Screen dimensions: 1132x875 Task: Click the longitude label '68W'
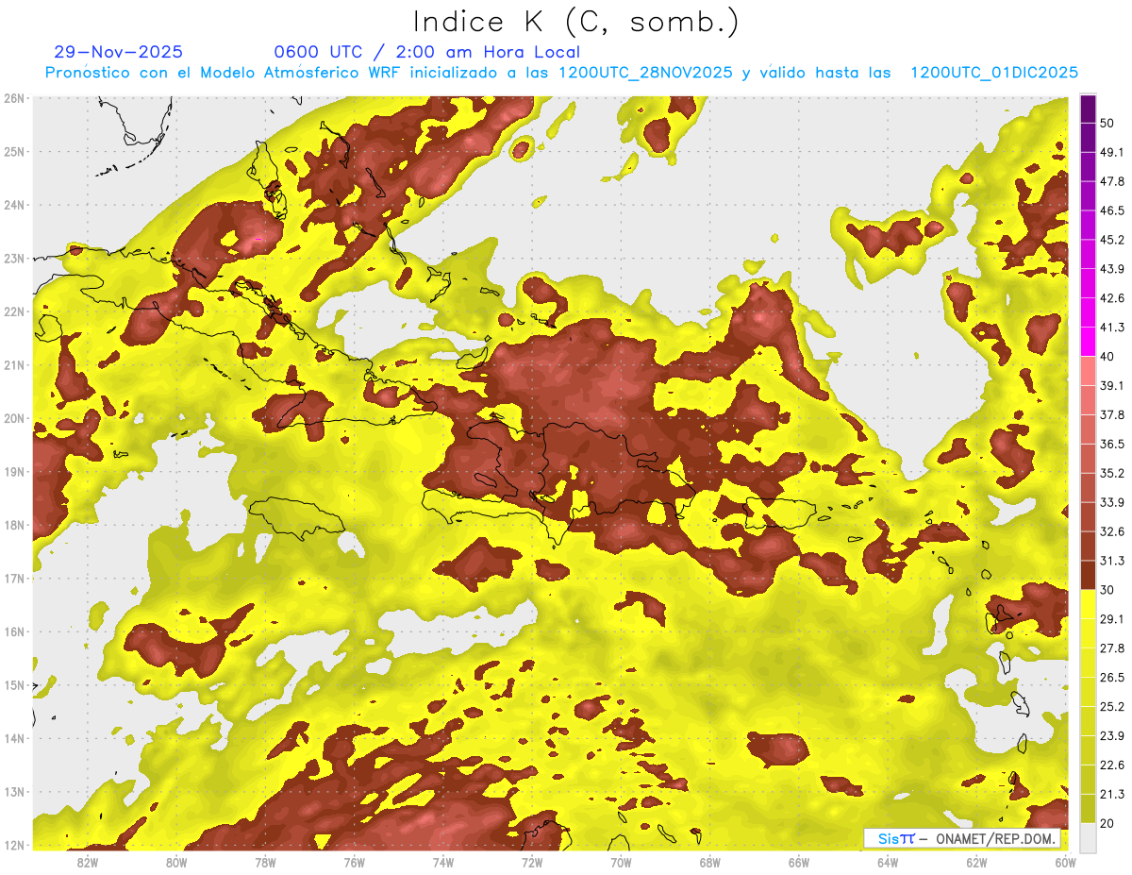coord(709,862)
